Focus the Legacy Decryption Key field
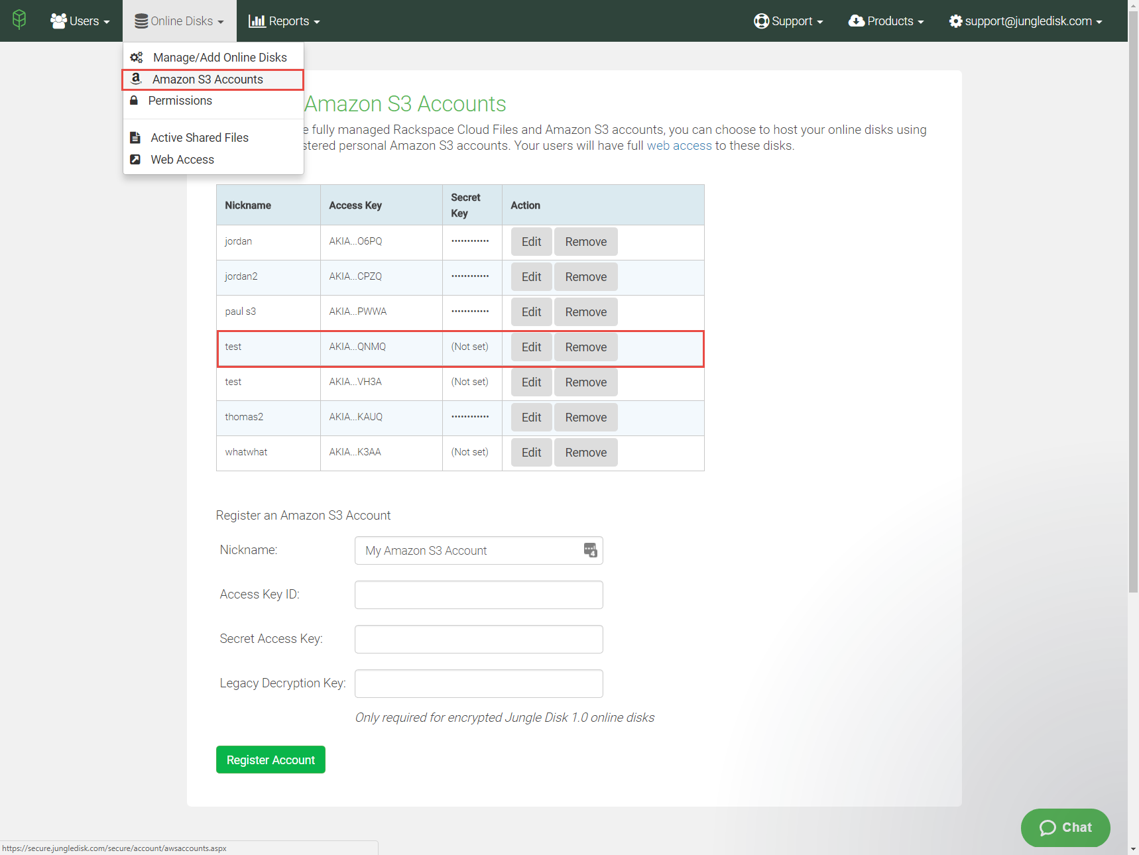 tap(479, 684)
